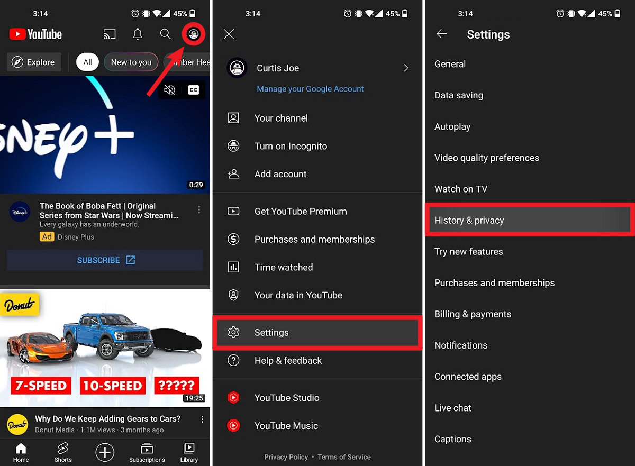Screen dimensions: 635x466
Task: Open the Terms of Service link
Action: click(344, 457)
